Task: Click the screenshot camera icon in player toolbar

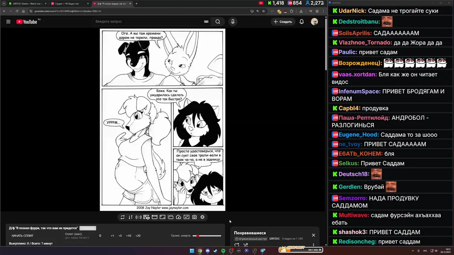Action: 194,217
